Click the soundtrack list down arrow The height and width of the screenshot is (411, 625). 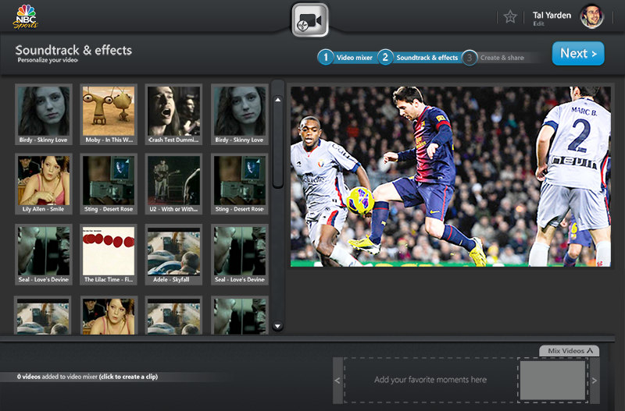click(x=278, y=326)
